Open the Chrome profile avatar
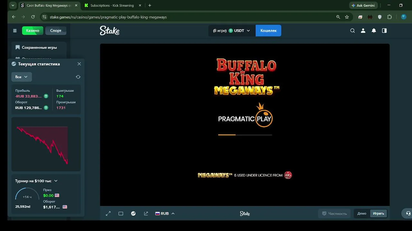 pos(404,17)
